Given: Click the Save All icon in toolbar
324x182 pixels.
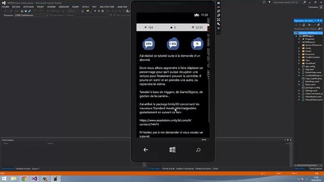Looking at the screenshot, I should click(29, 11).
